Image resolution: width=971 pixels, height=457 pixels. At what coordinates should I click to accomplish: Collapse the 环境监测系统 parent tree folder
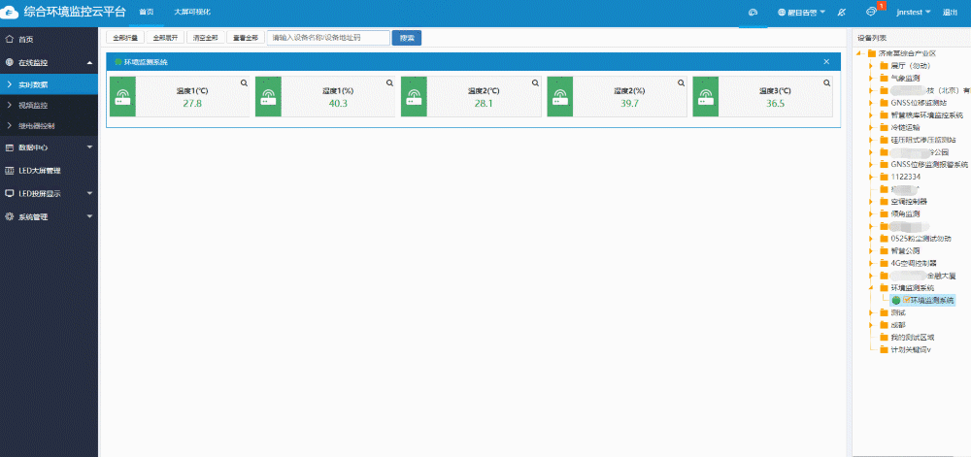point(872,288)
